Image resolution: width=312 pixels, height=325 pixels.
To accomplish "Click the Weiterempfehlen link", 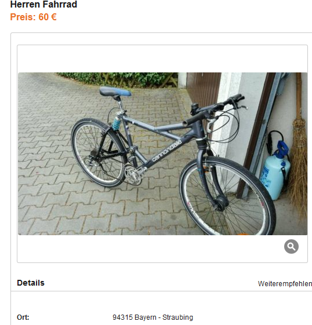I will 285,283.
